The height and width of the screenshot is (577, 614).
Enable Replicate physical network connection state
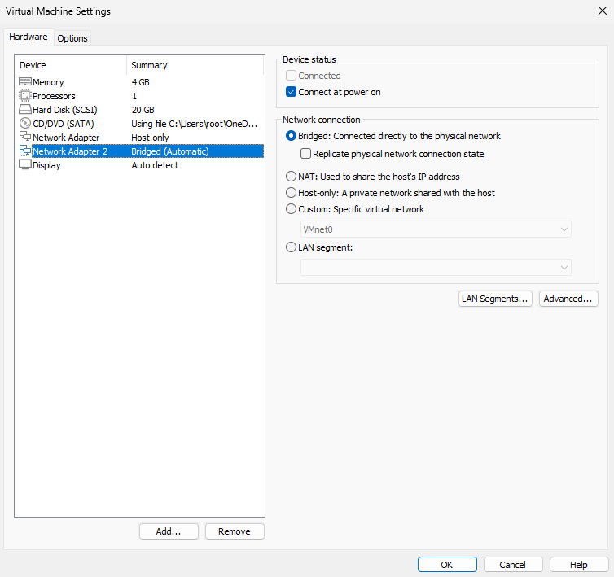(306, 154)
